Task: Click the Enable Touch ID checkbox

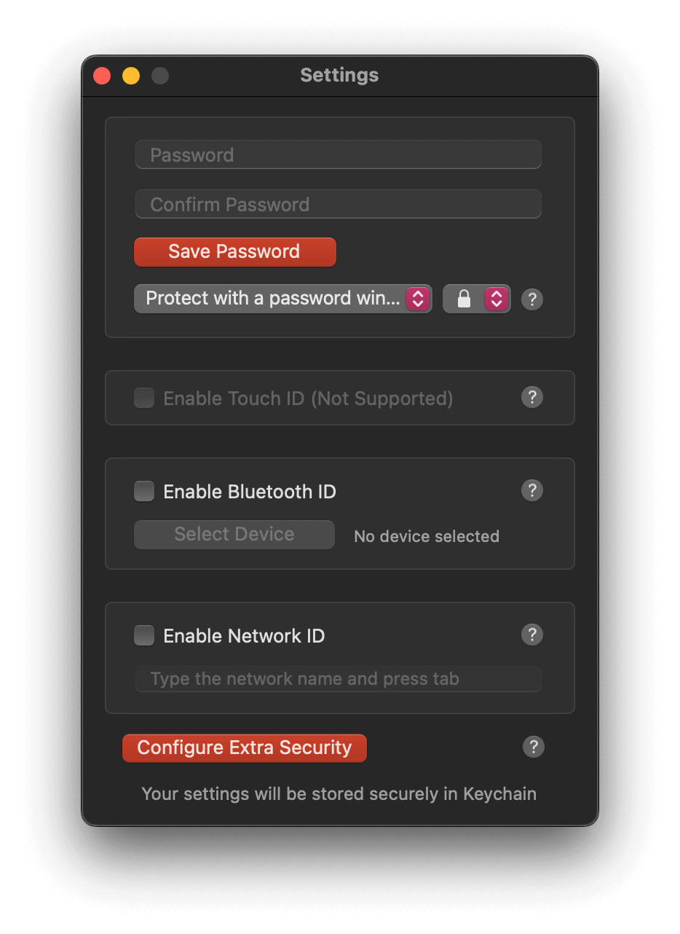Action: (x=143, y=398)
